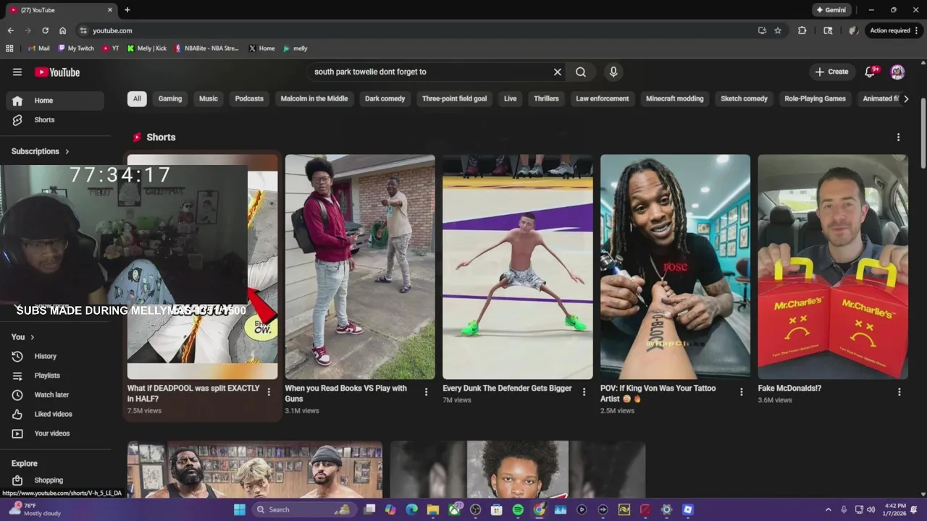Select Three-point field goal chip

(455, 98)
